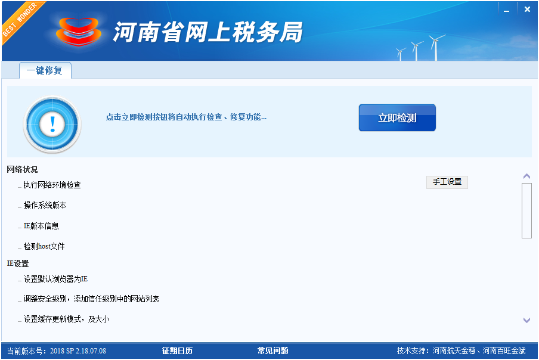Click the blue exclamation status icon
The height and width of the screenshot is (360, 539).
[x=52, y=124]
